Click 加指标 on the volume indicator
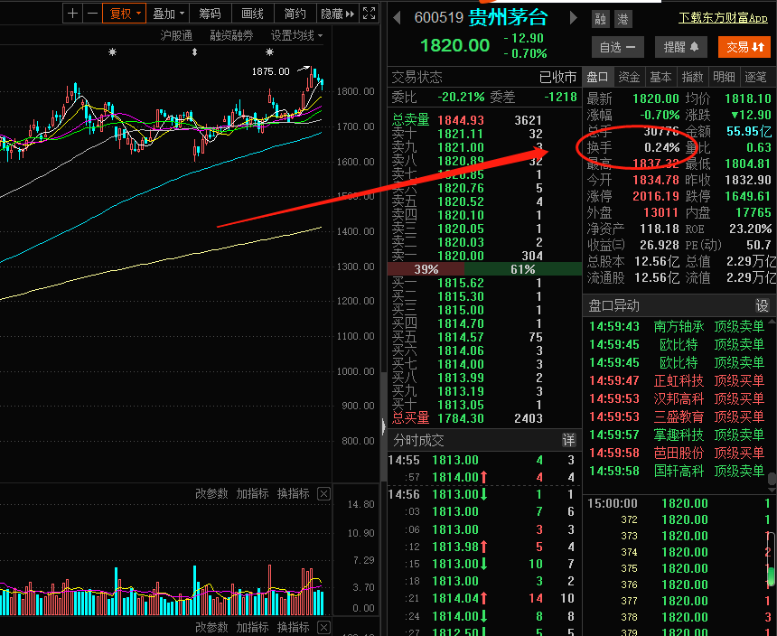777x636 pixels. (x=252, y=493)
